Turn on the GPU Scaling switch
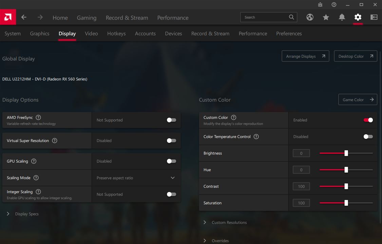 coord(171,161)
